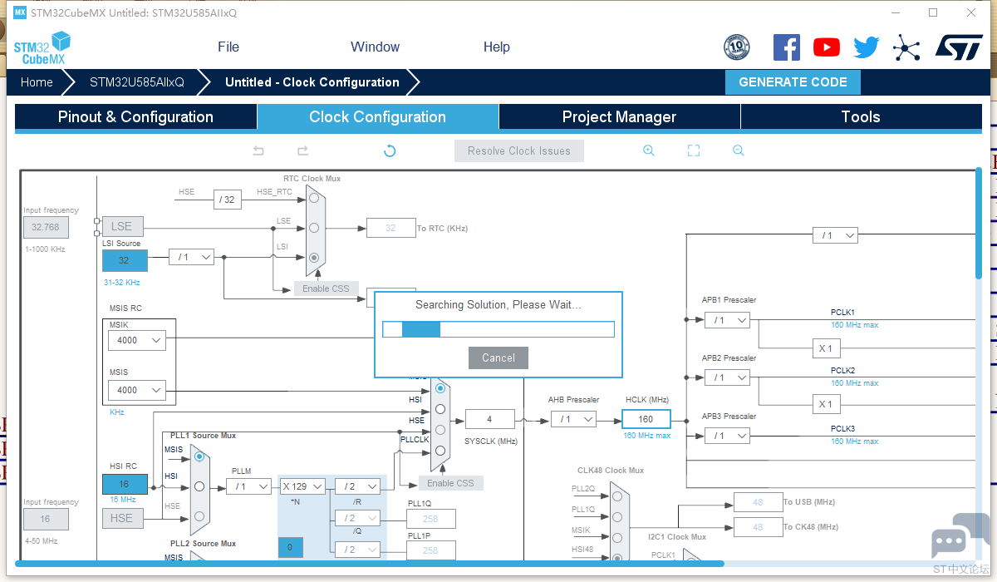Switch to Pinout & Configuration tab

(x=135, y=117)
